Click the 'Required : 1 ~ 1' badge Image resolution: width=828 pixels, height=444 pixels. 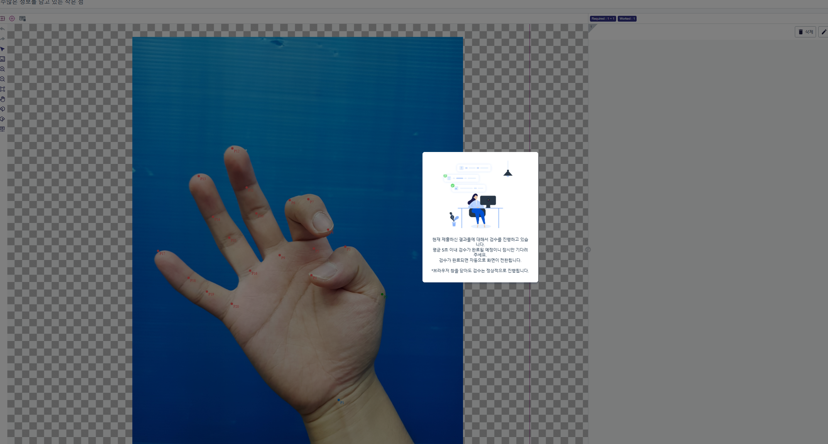point(603,19)
